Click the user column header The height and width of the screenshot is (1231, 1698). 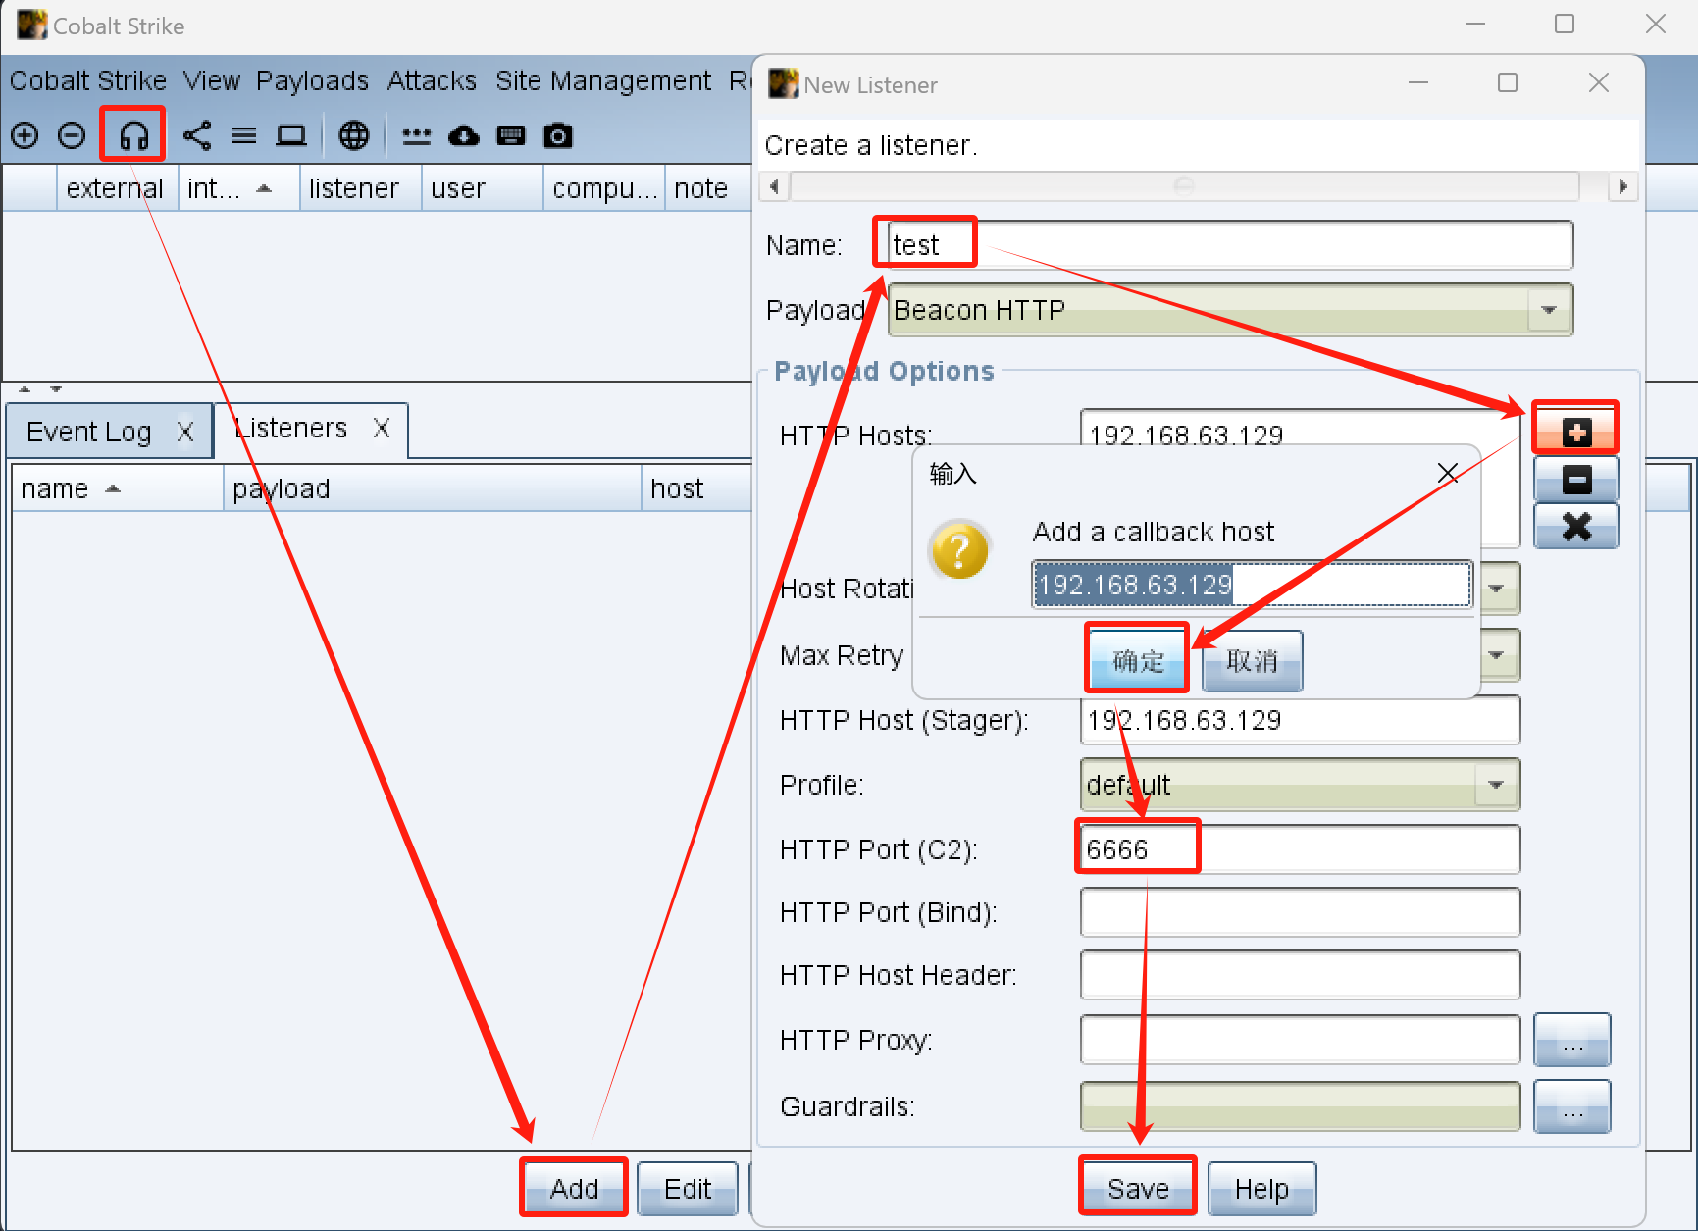(483, 188)
